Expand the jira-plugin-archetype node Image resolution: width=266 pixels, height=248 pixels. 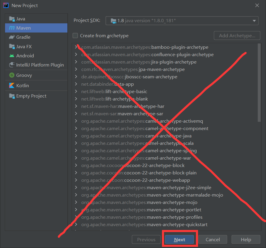point(76,62)
